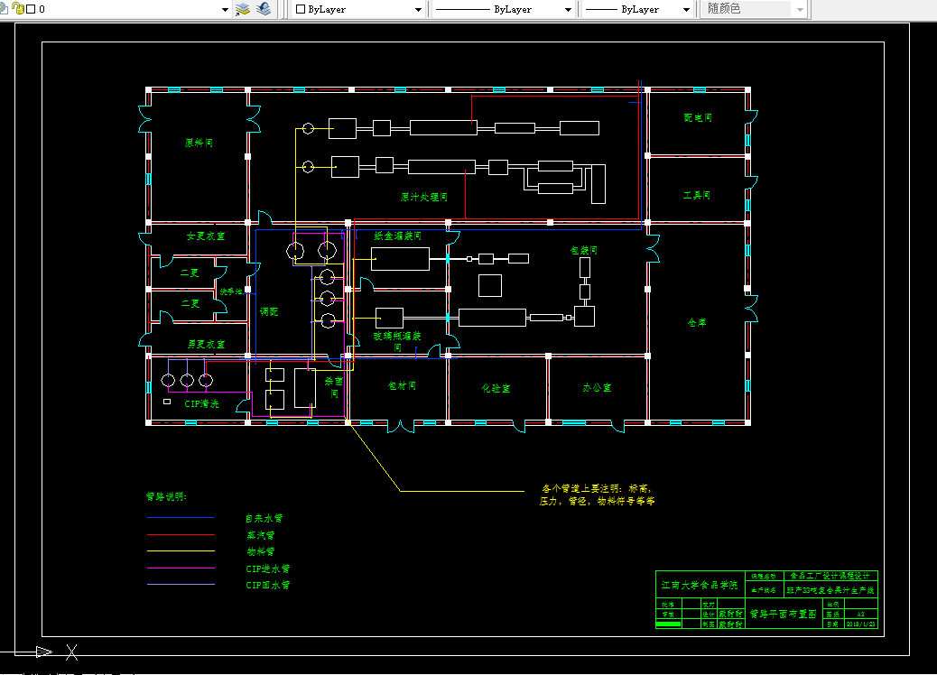This screenshot has width=937, height=675.
Task: Select the 仓库 room label
Action: pyautogui.click(x=697, y=322)
